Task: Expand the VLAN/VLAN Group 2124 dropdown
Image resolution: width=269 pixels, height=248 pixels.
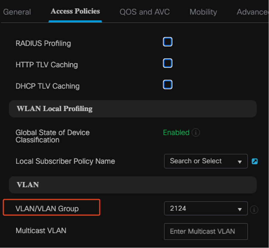Action: coord(206,208)
